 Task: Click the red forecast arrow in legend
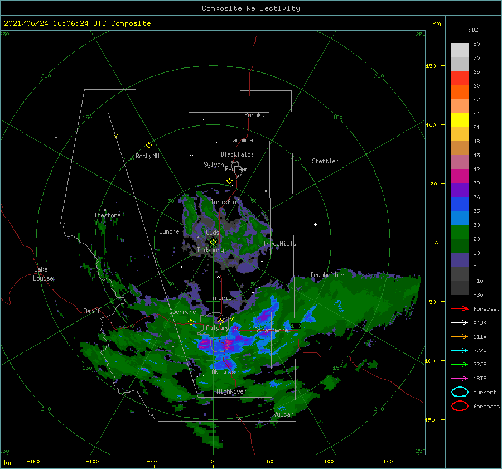pyautogui.click(x=460, y=308)
